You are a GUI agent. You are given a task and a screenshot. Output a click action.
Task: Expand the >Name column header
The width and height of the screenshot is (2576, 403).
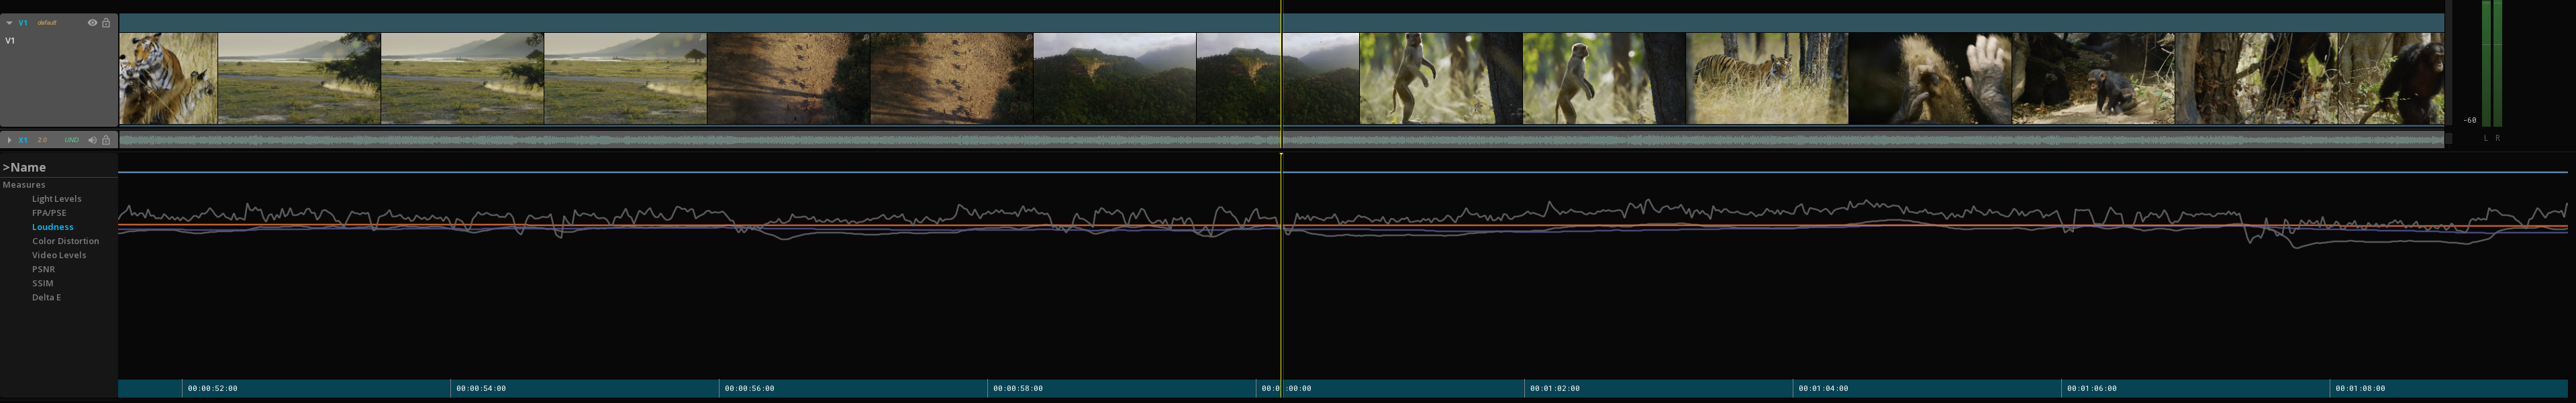(24, 168)
